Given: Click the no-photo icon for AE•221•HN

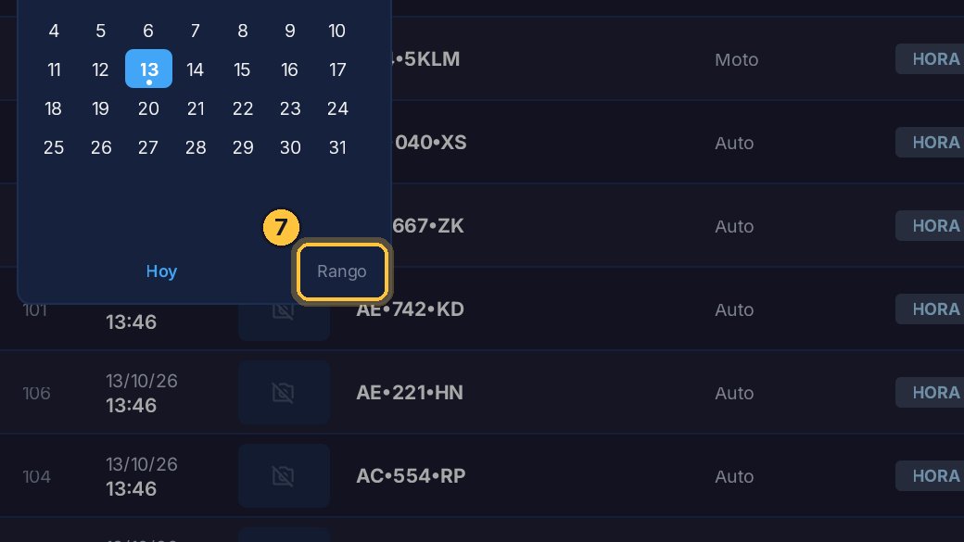Looking at the screenshot, I should 284,393.
